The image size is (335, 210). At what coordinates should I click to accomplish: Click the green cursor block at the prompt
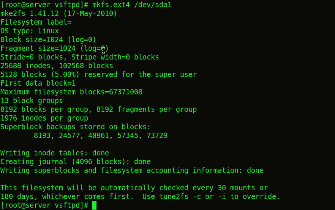coord(95,205)
